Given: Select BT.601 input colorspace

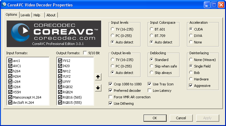Looking at the screenshot, I should tap(152, 29).
